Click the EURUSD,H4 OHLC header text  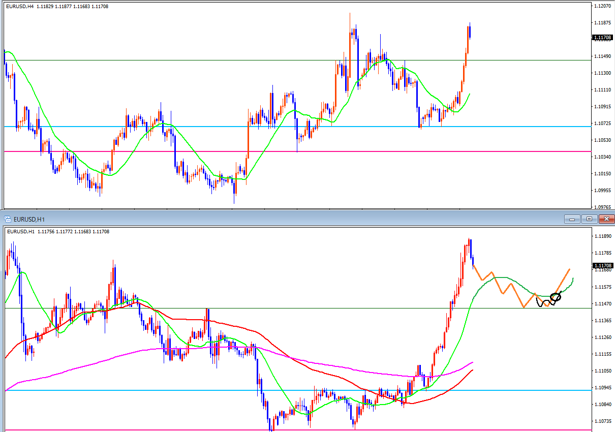57,7
